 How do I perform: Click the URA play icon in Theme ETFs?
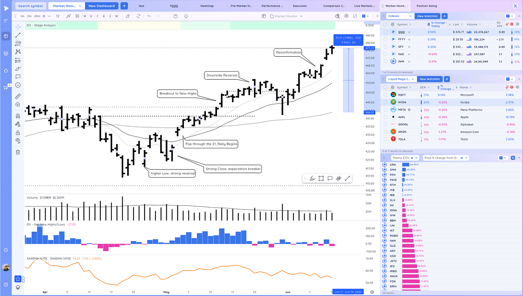pyautogui.click(x=384, y=165)
